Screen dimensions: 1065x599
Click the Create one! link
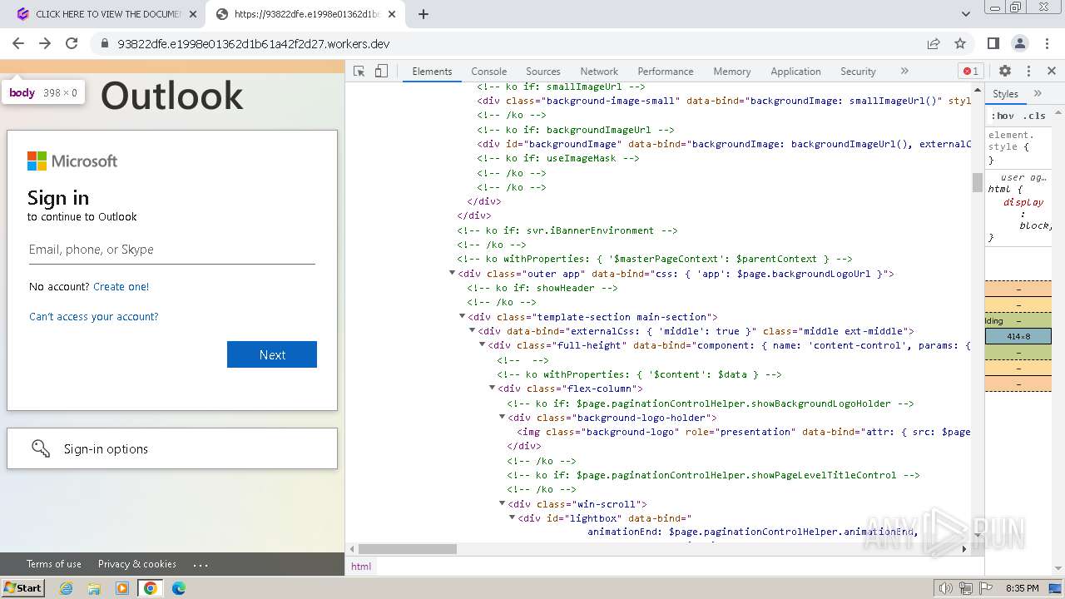(x=121, y=287)
